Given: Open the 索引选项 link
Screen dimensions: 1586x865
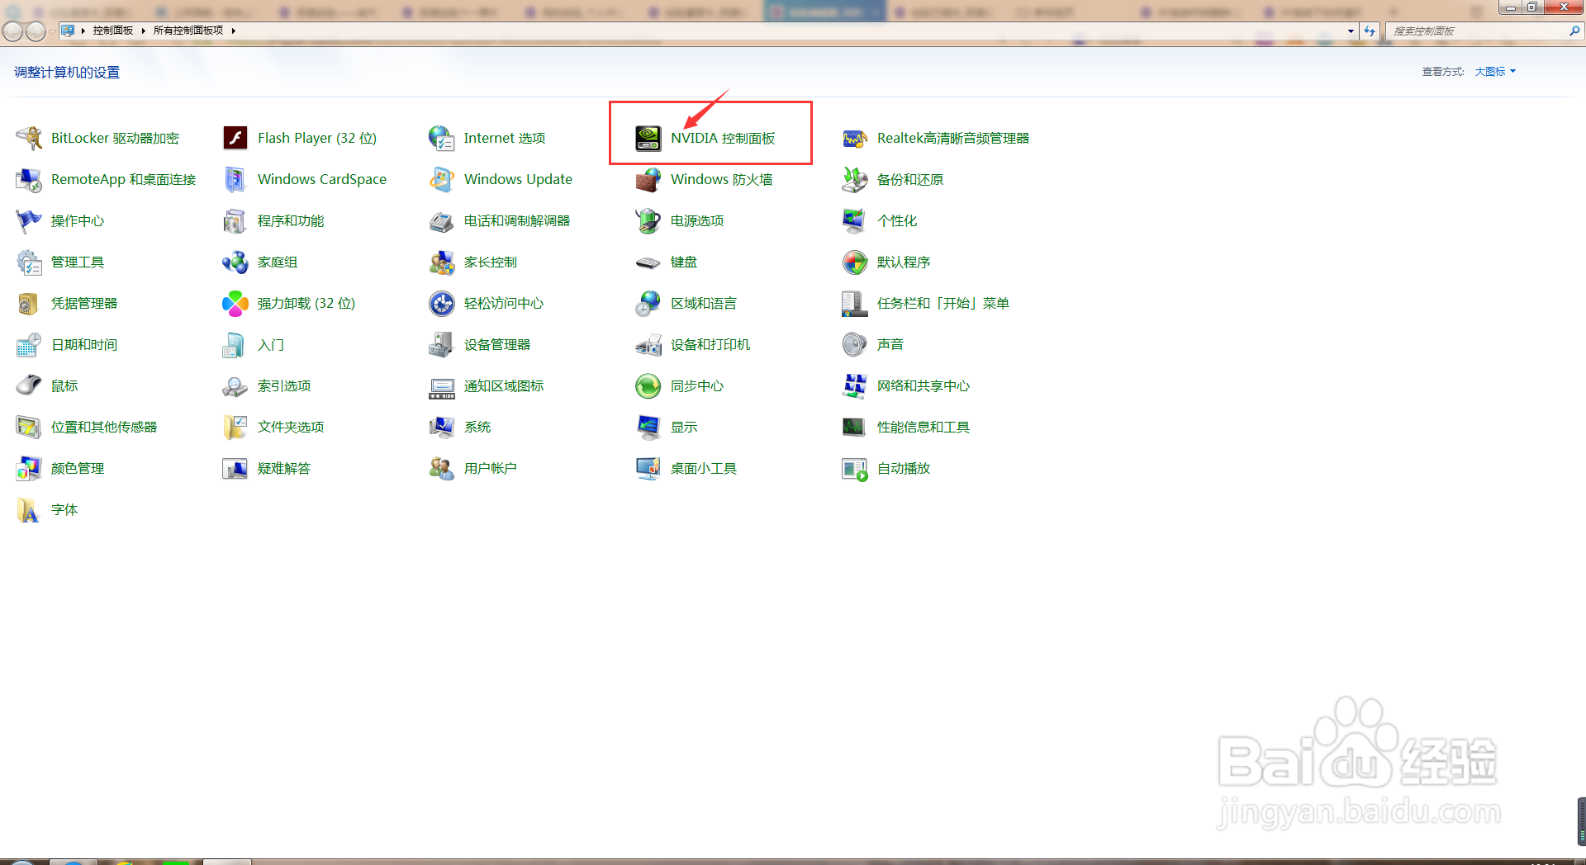Looking at the screenshot, I should 284,385.
